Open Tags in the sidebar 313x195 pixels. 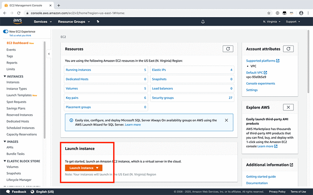click(x=9, y=56)
